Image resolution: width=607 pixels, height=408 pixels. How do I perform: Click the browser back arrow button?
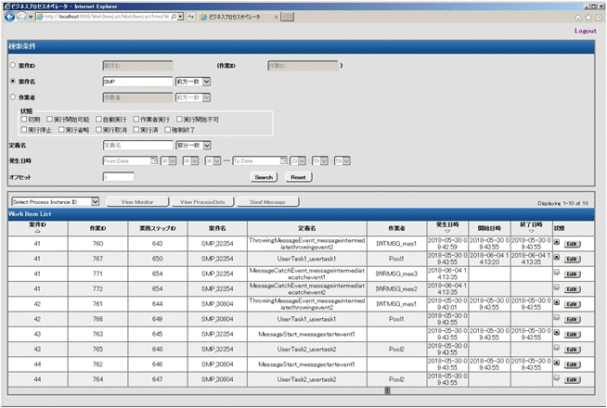(x=9, y=17)
